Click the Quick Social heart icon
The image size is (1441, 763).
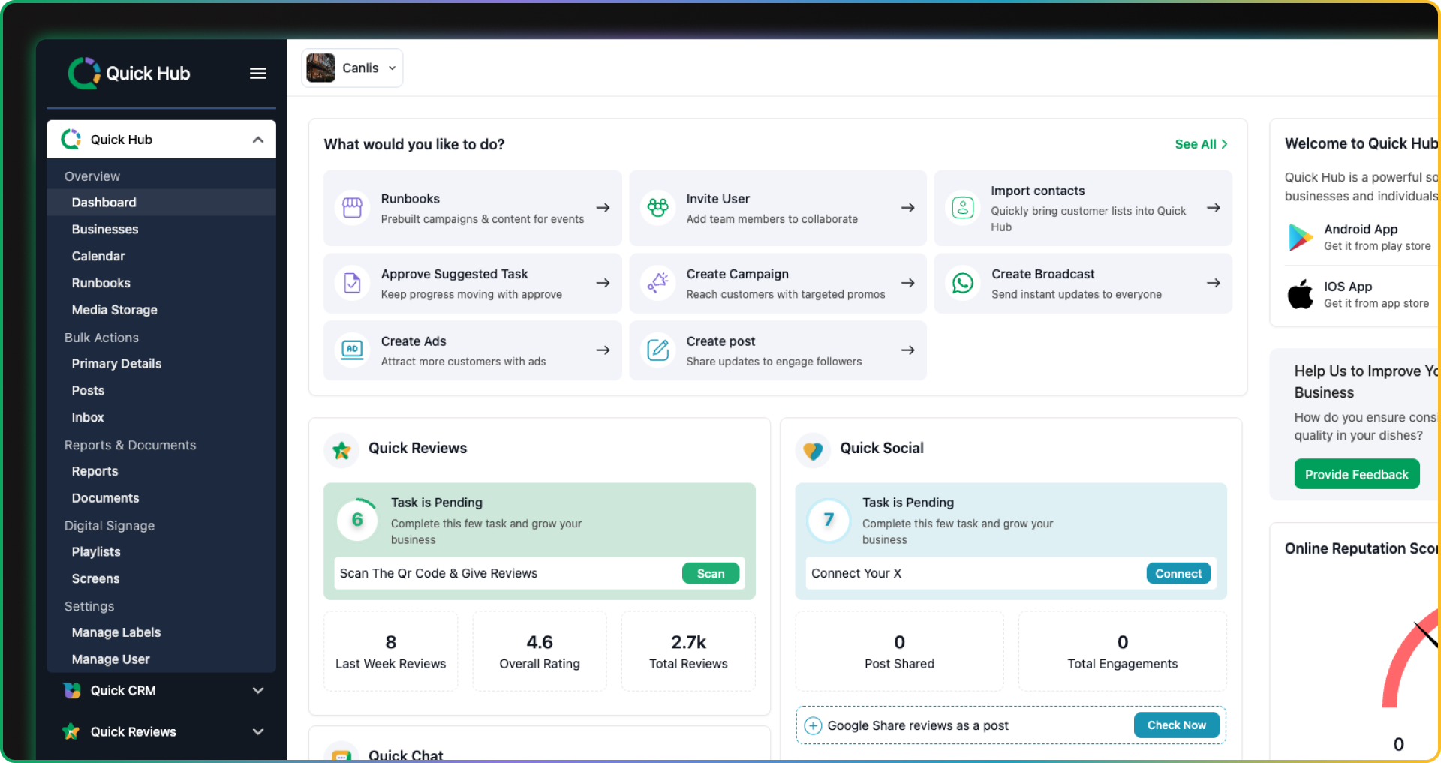pos(813,450)
